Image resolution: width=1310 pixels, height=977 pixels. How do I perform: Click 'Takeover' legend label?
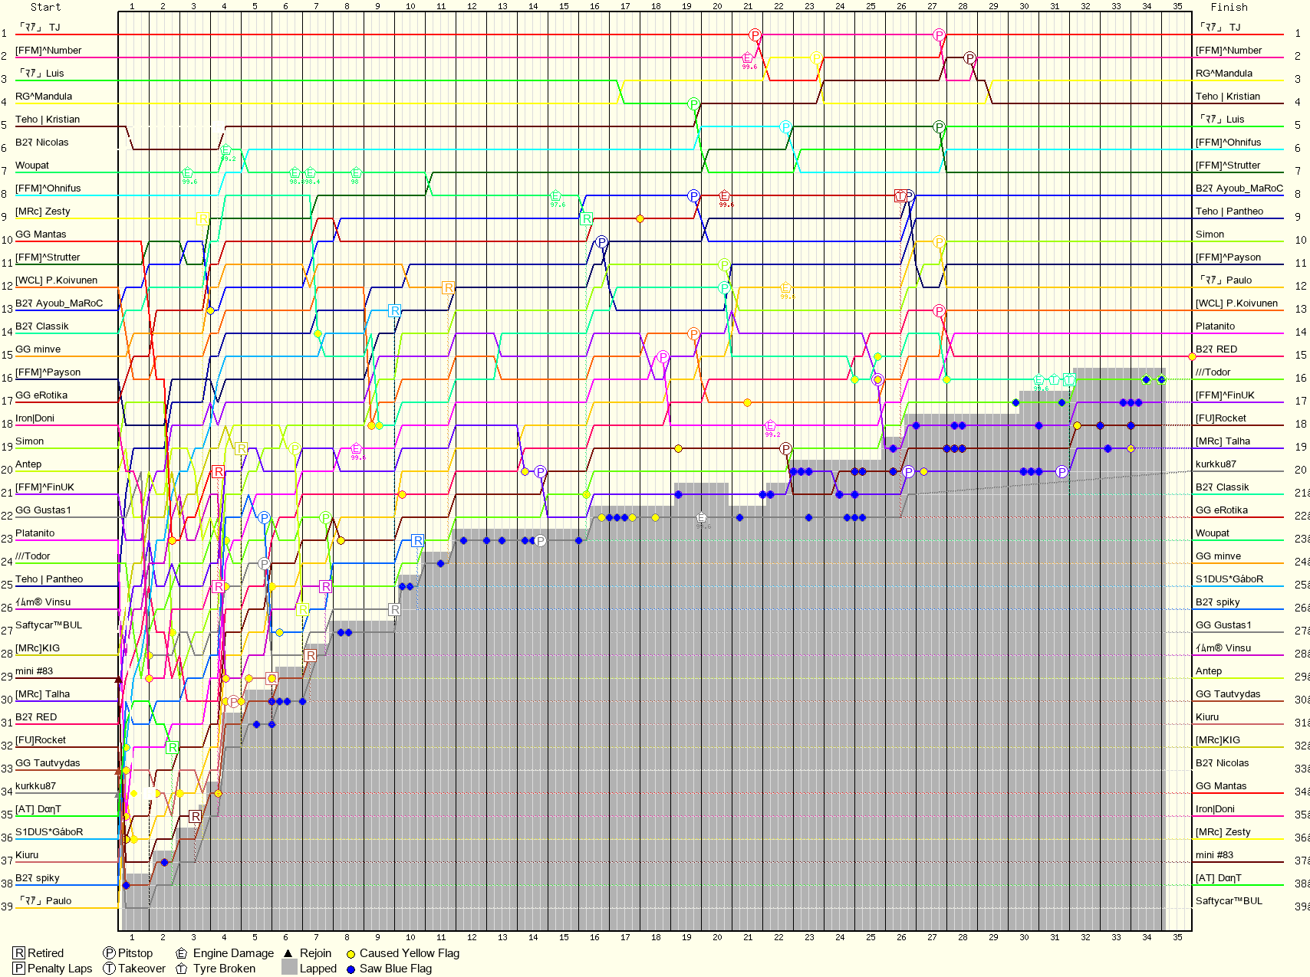coord(142,969)
